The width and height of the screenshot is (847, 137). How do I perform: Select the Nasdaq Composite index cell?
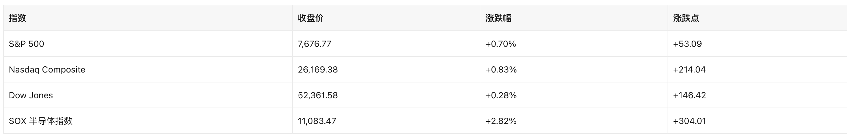point(148,69)
